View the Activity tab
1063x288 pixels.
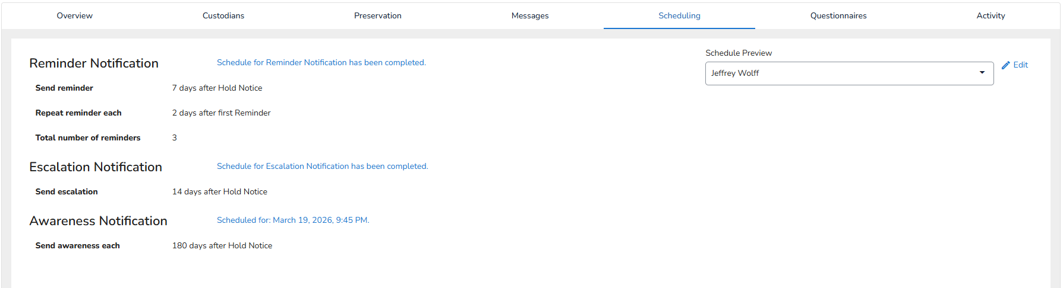991,16
